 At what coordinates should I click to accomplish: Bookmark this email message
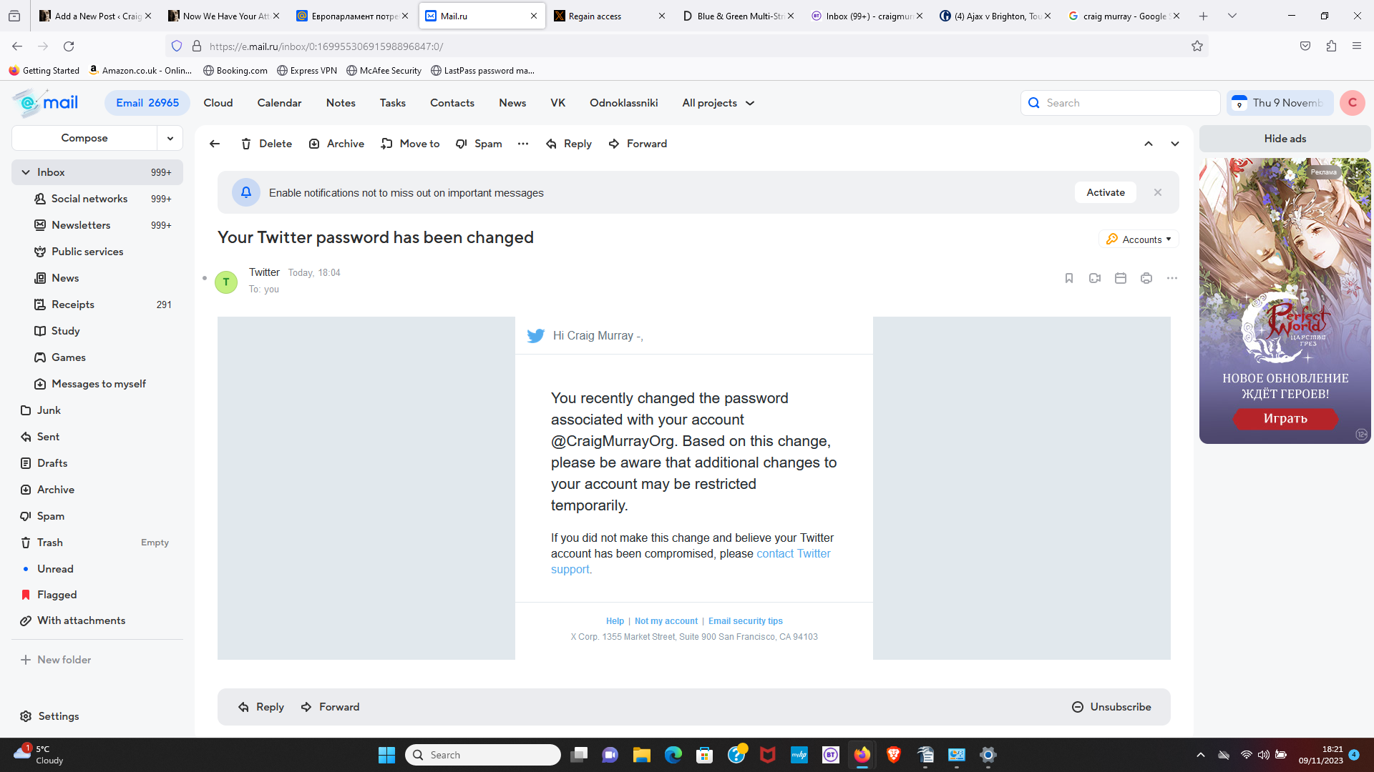click(x=1068, y=278)
